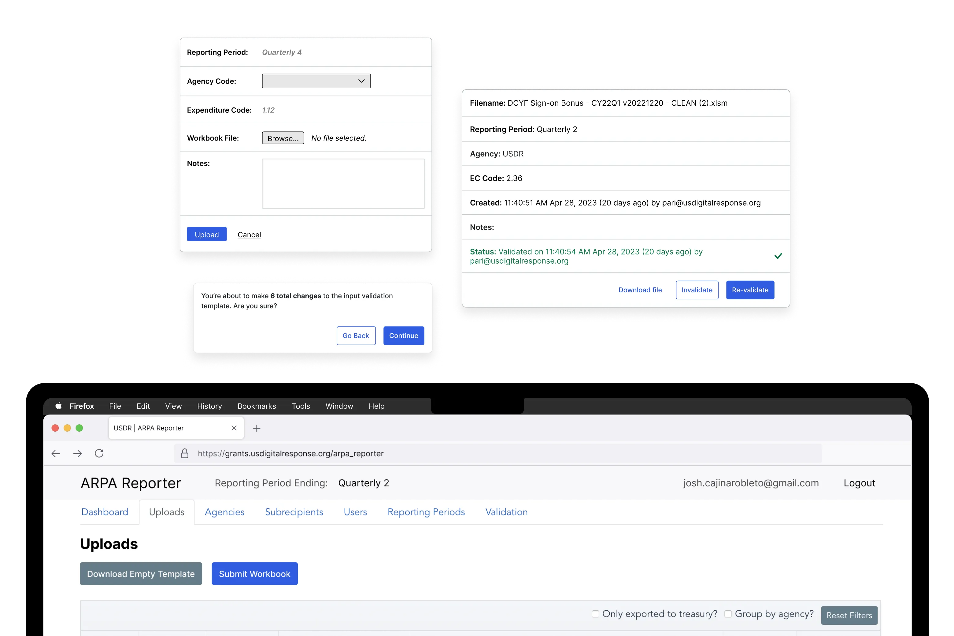Click the Apple menu icon

coord(58,406)
